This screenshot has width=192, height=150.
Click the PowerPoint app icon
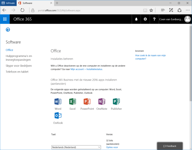[x=87, y=101]
